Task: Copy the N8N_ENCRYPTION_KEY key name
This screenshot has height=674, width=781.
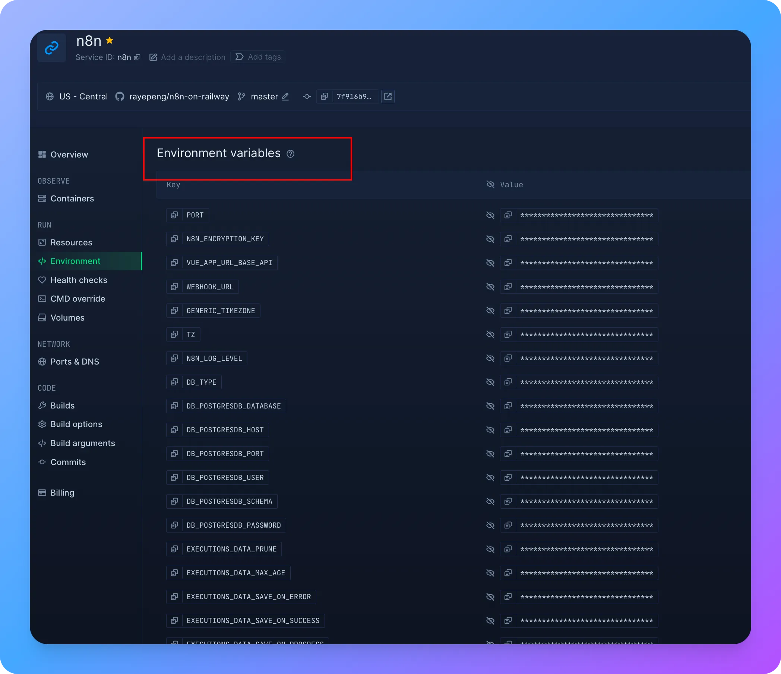Action: pos(174,239)
